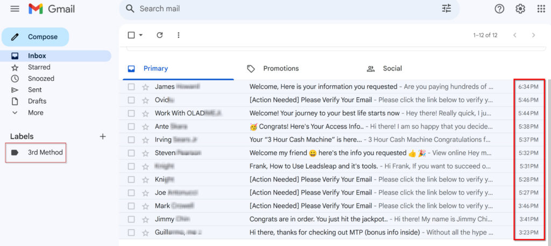This screenshot has height=246, width=551.
Task: Star the email from James
Action: 145,87
